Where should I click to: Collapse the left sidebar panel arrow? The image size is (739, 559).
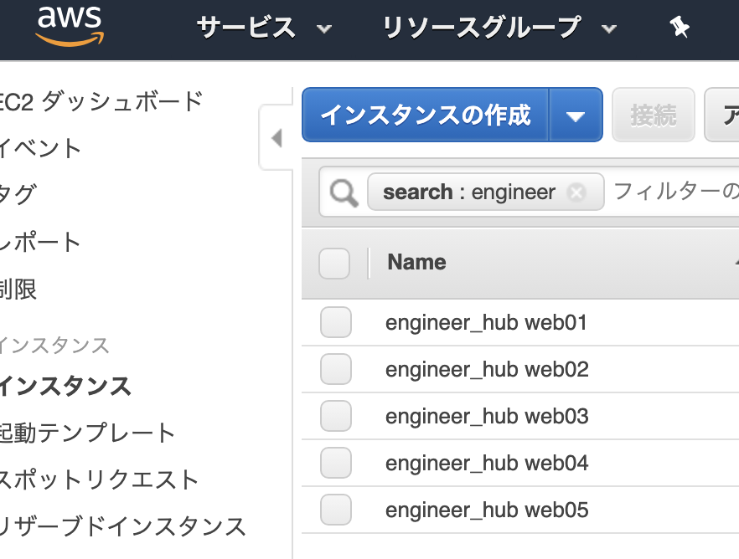click(x=276, y=138)
